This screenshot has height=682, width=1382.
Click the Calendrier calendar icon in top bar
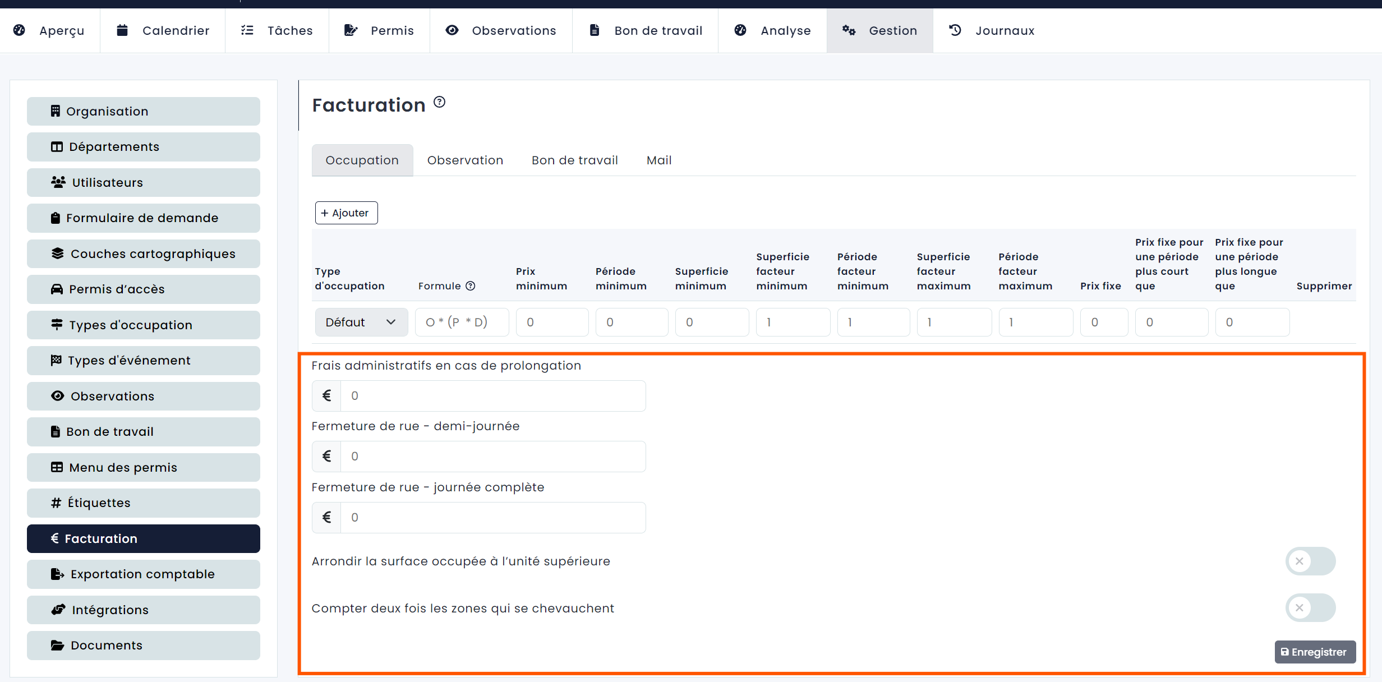click(x=122, y=30)
